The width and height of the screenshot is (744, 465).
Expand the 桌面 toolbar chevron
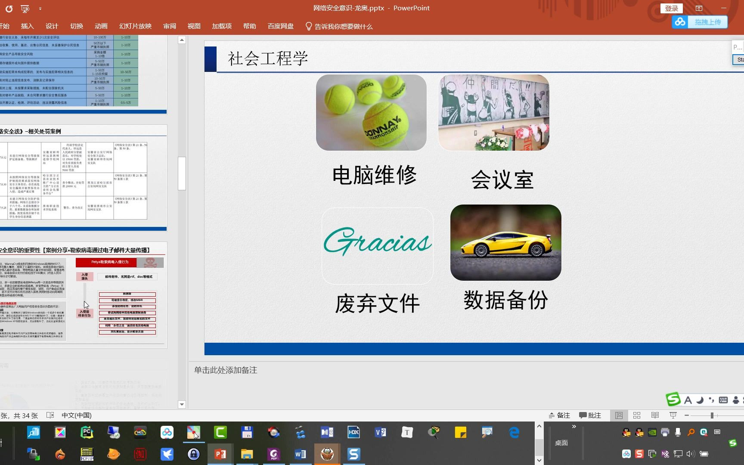(x=574, y=427)
